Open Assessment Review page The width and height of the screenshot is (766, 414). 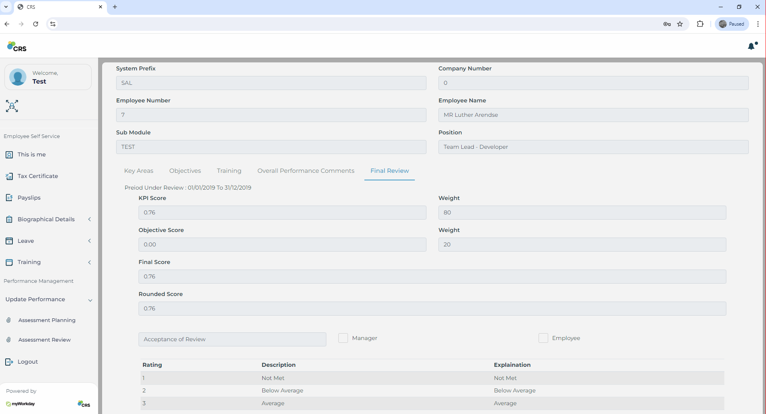[44, 340]
